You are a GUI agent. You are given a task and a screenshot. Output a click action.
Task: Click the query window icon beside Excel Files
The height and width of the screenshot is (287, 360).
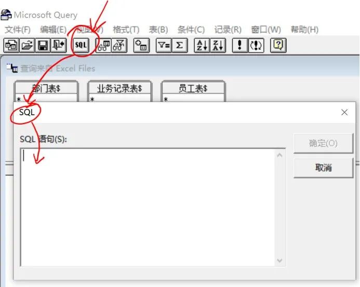point(12,68)
